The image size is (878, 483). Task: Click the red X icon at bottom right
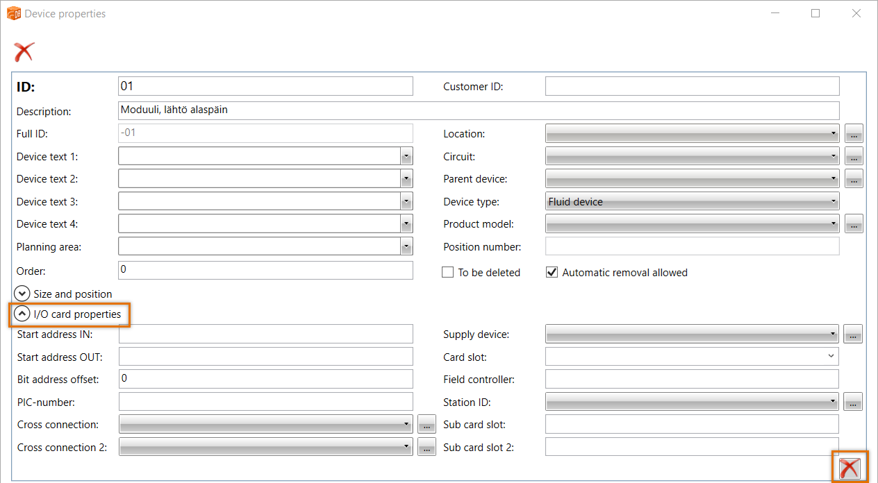(x=849, y=468)
